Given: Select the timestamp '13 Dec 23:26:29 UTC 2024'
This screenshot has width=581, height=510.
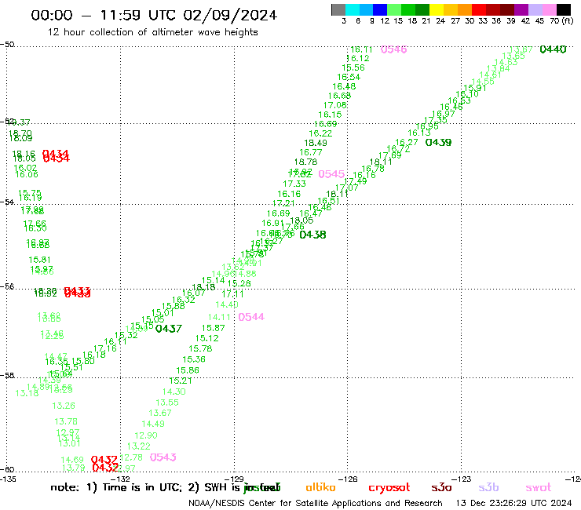Looking at the screenshot, I should (514, 503).
